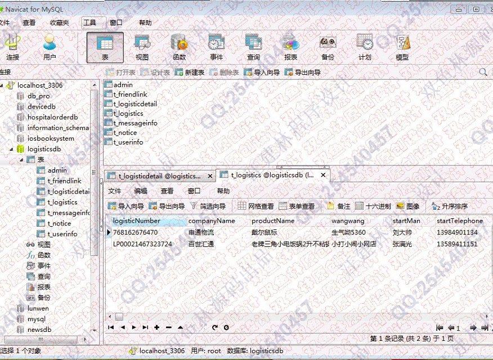Open 筛选向导 filter wizard
Screen dimensions: 493x360
coord(208,206)
